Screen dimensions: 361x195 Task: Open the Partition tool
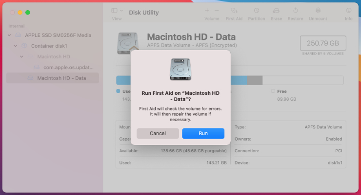coord(257,11)
